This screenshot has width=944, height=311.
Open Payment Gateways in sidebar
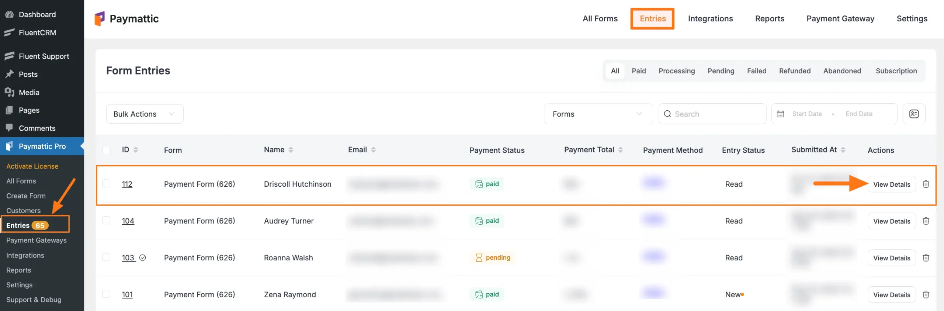(37, 240)
